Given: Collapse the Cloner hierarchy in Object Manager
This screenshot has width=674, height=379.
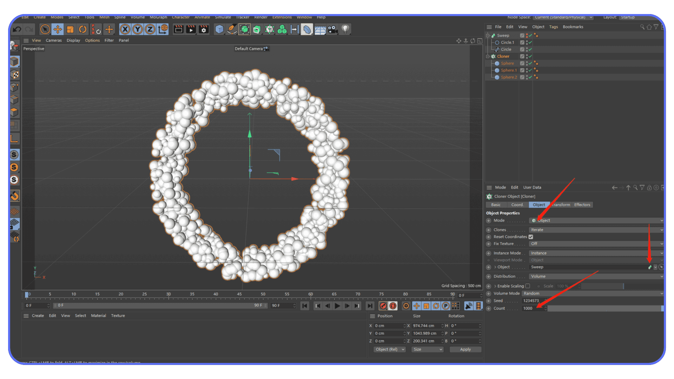Looking at the screenshot, I should [488, 56].
